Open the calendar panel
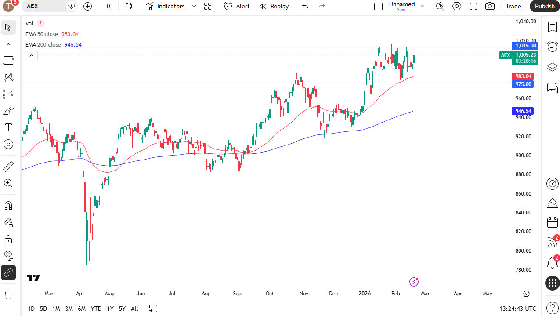The image size is (560, 316). 552,222
